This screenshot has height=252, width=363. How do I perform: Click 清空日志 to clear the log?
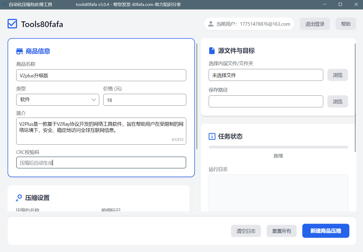click(246, 231)
